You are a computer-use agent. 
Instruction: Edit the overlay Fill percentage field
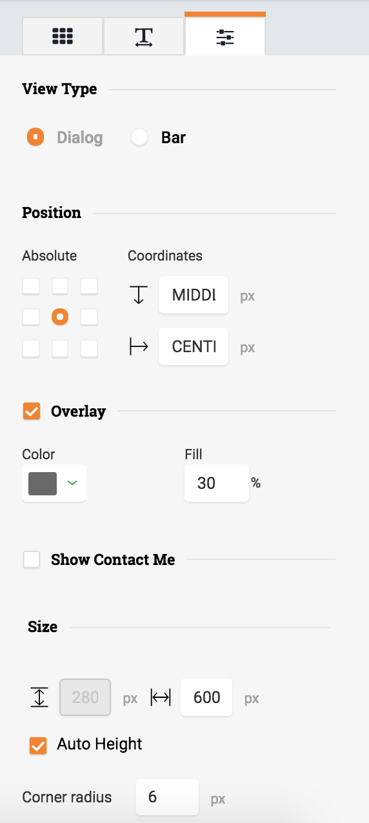(x=217, y=483)
